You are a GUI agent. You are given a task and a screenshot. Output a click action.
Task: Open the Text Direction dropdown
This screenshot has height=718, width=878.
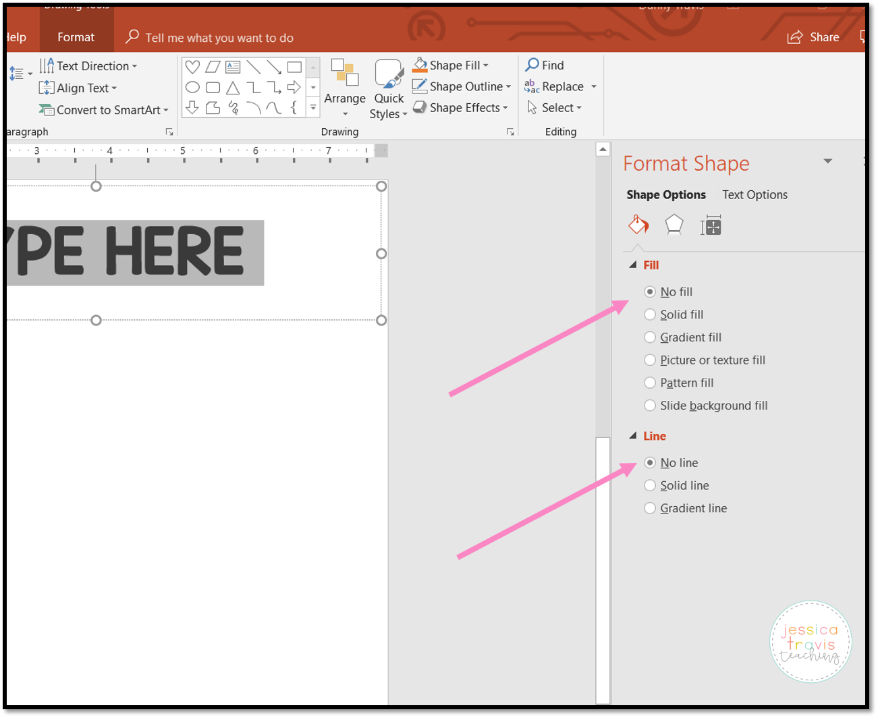pos(88,66)
